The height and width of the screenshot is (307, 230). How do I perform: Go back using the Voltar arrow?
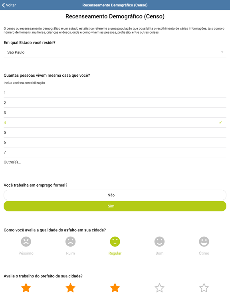[x=9, y=5]
